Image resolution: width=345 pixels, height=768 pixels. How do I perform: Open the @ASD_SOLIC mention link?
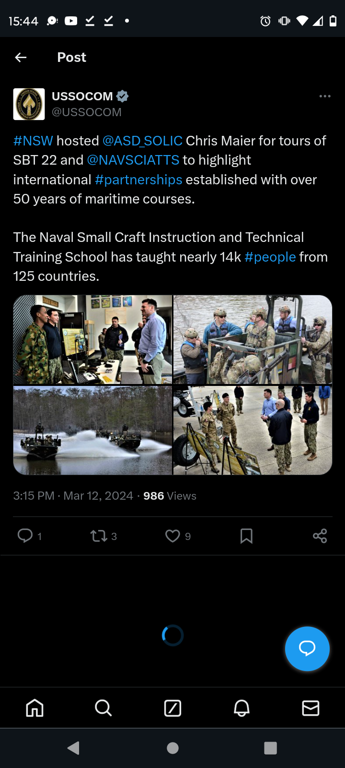pyautogui.click(x=142, y=141)
